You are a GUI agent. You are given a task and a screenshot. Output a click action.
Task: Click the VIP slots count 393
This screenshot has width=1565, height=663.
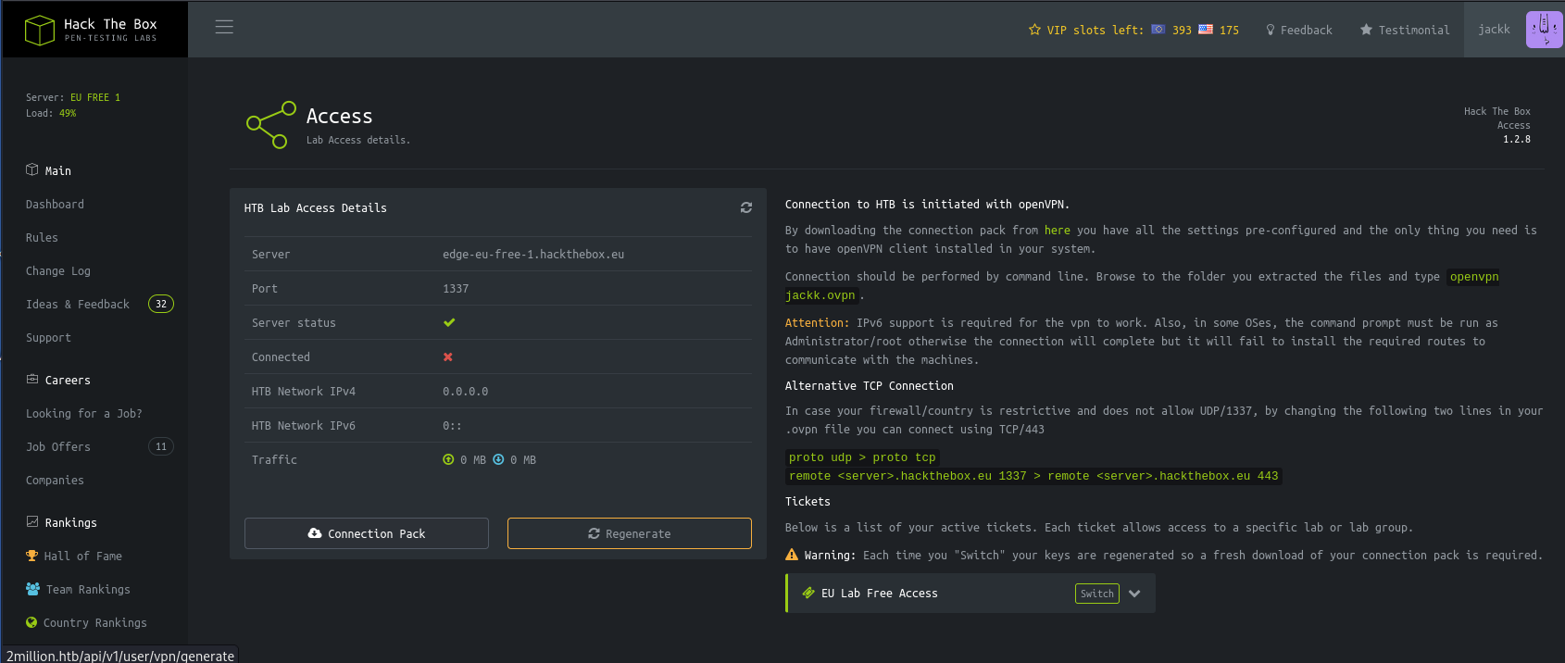(1182, 30)
